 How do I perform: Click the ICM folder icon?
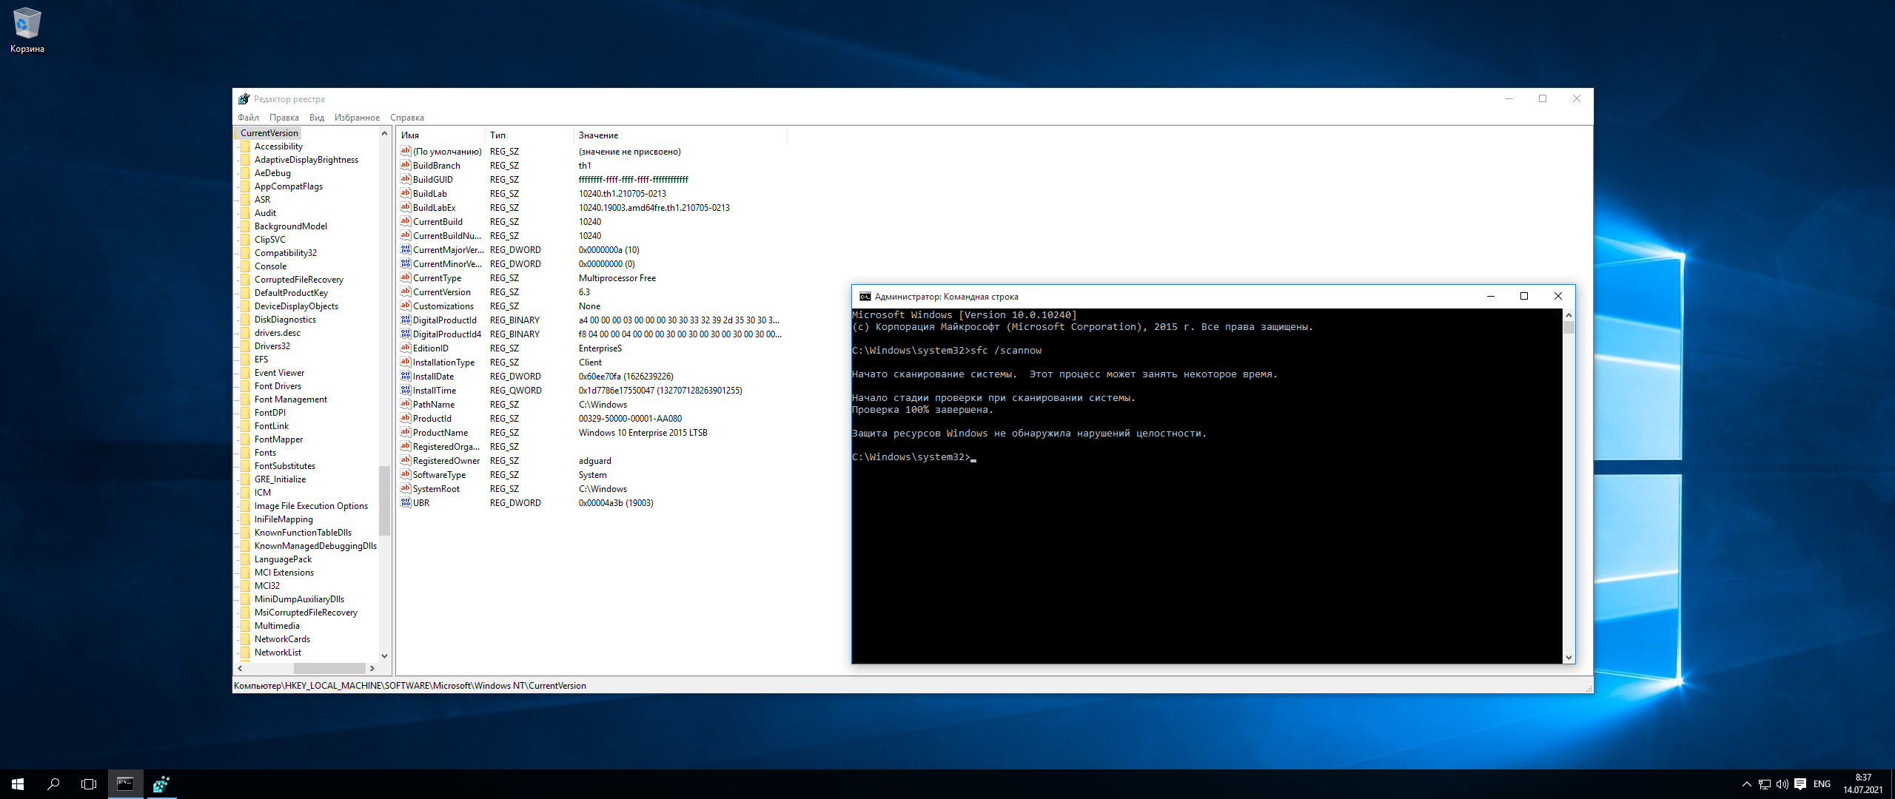[246, 493]
